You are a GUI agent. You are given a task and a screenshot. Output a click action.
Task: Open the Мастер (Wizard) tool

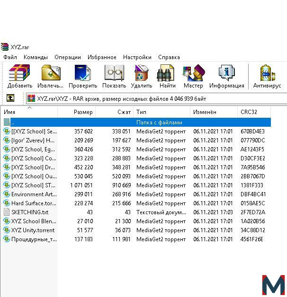(x=194, y=73)
